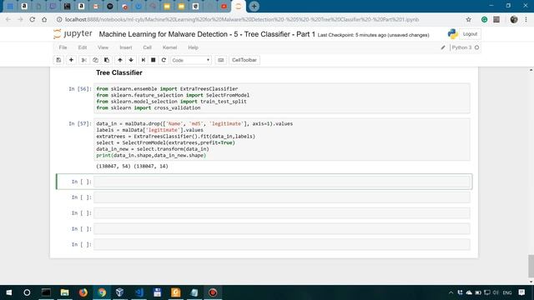Click the In [57] code cell
The image size is (534, 300).
[282, 139]
